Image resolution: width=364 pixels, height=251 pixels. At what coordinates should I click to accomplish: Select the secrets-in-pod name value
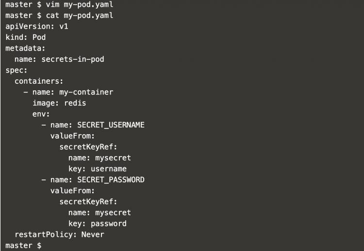(x=79, y=58)
